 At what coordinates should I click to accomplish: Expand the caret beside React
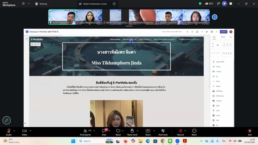[x=123, y=131]
